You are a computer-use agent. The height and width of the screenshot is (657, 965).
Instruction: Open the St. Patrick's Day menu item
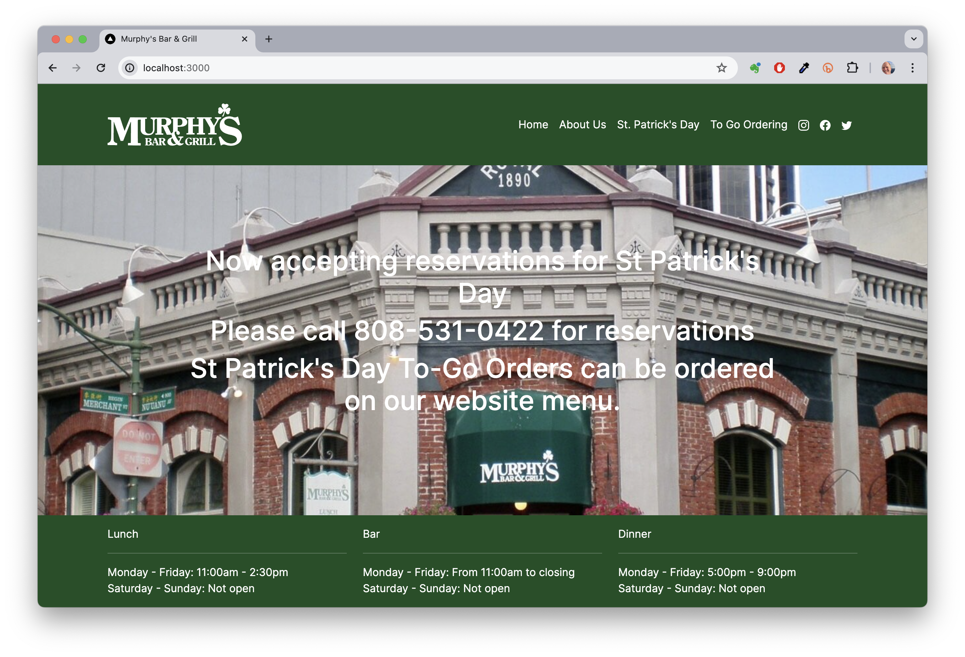click(x=658, y=125)
